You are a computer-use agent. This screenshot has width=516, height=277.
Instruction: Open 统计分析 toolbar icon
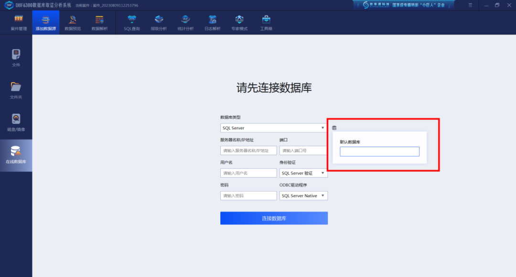[185, 23]
